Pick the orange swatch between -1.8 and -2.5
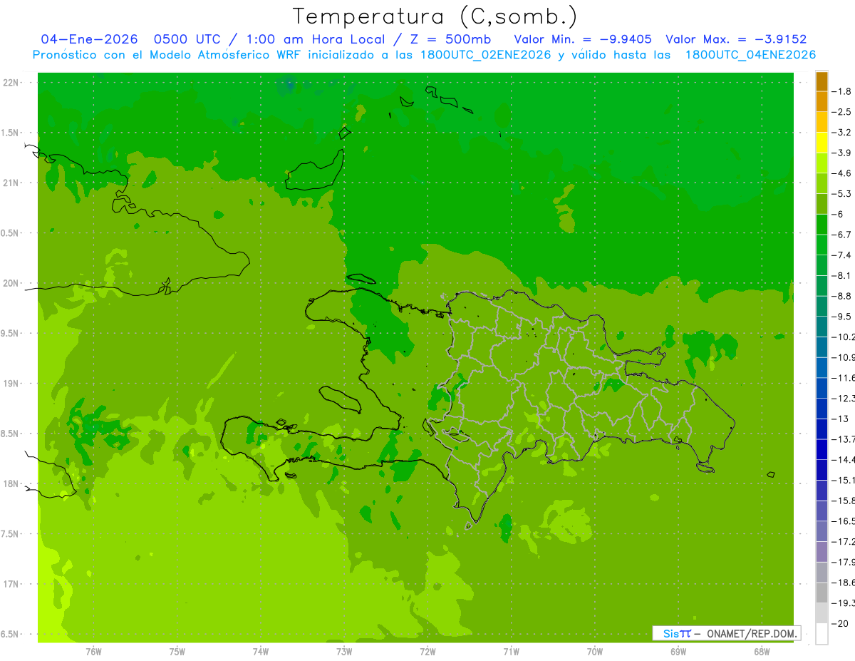 coord(822,102)
